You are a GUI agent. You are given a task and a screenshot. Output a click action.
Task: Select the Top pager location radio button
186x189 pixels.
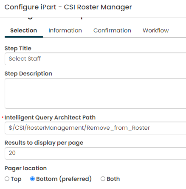click(x=7, y=179)
